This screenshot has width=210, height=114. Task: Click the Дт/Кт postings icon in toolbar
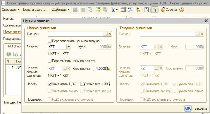coord(138,10)
